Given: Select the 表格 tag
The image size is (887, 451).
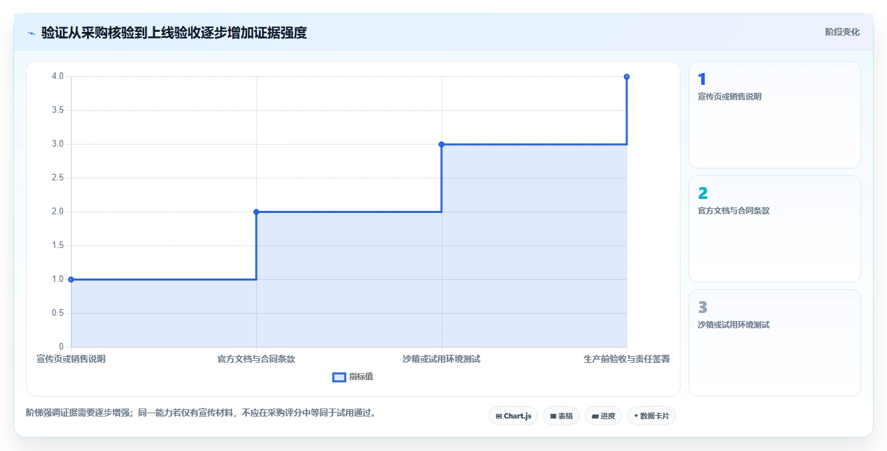Looking at the screenshot, I should [x=561, y=416].
